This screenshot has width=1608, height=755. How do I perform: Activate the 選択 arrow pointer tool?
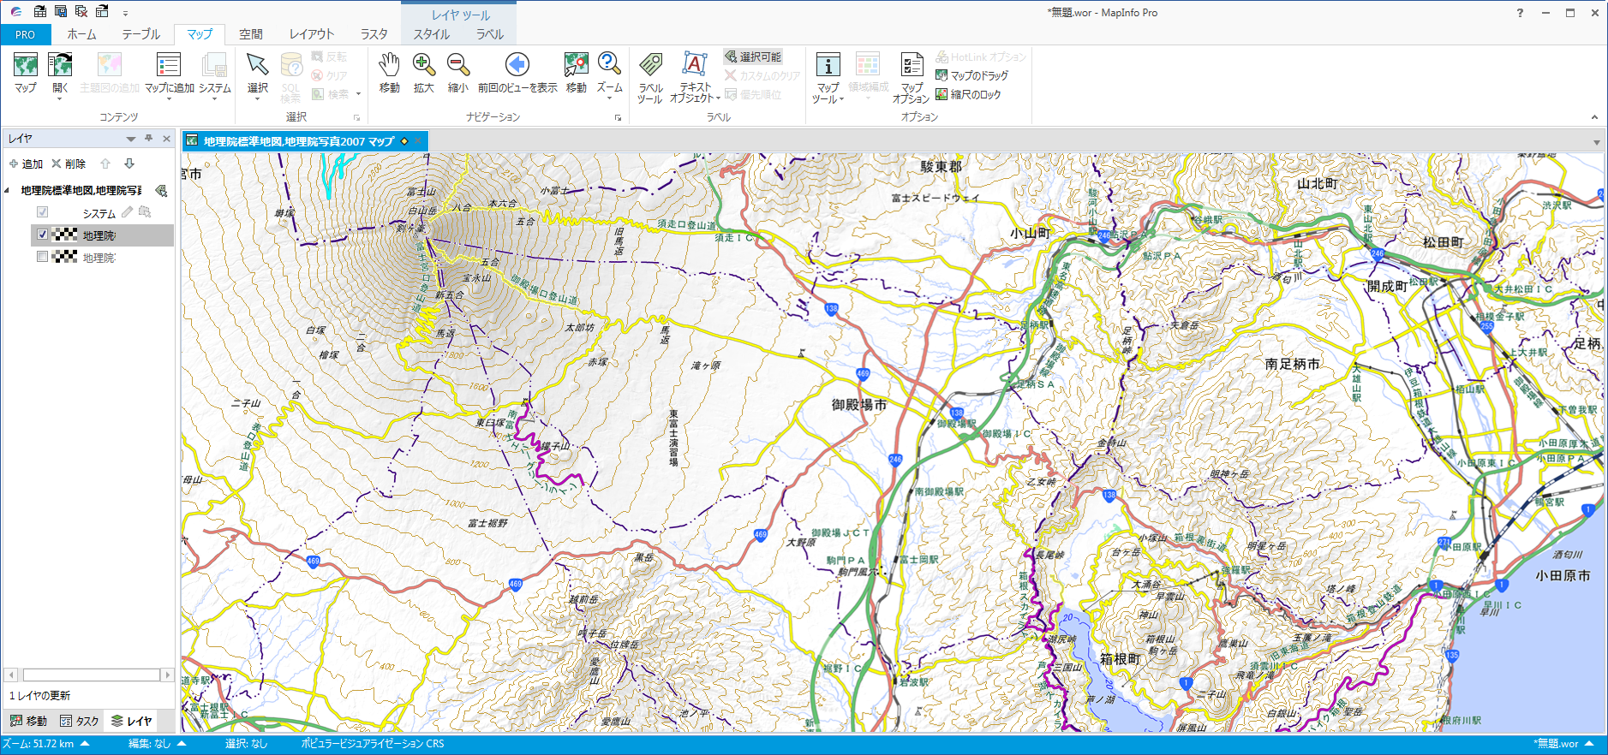click(x=258, y=65)
